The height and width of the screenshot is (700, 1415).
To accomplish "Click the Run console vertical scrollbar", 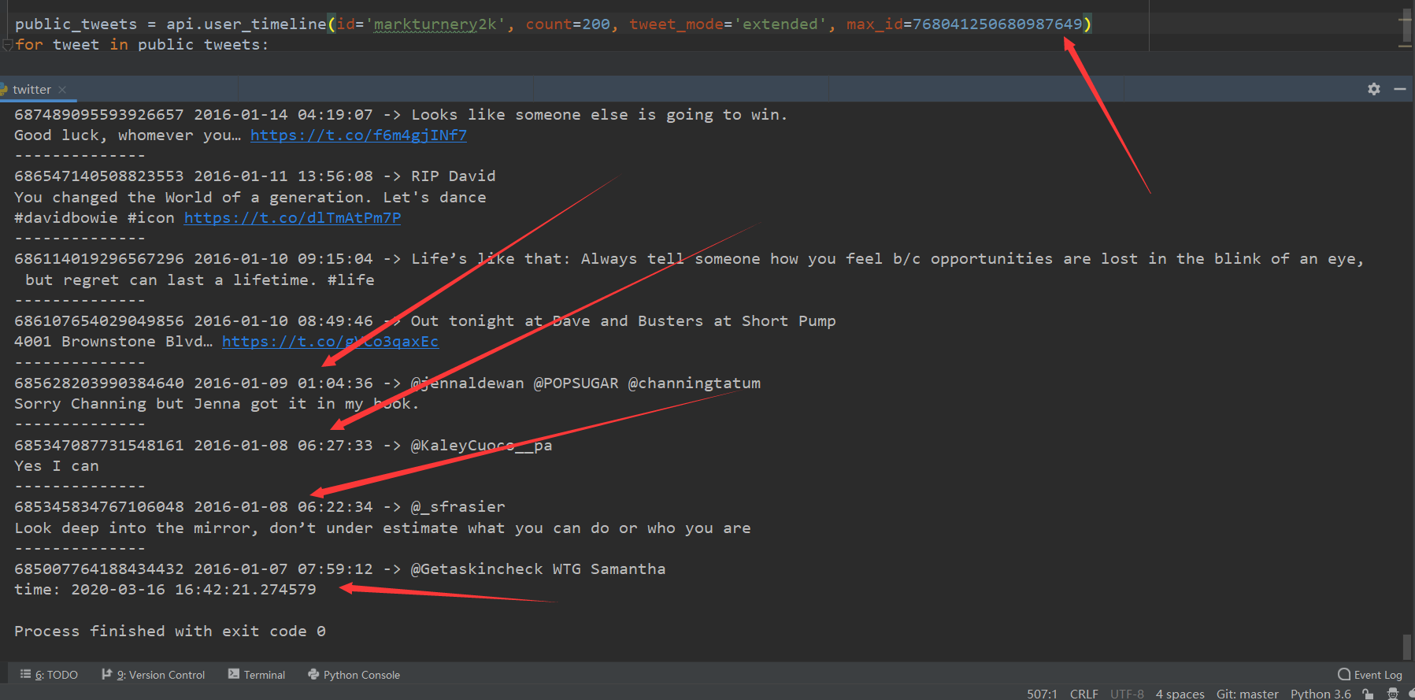I will 1407,648.
